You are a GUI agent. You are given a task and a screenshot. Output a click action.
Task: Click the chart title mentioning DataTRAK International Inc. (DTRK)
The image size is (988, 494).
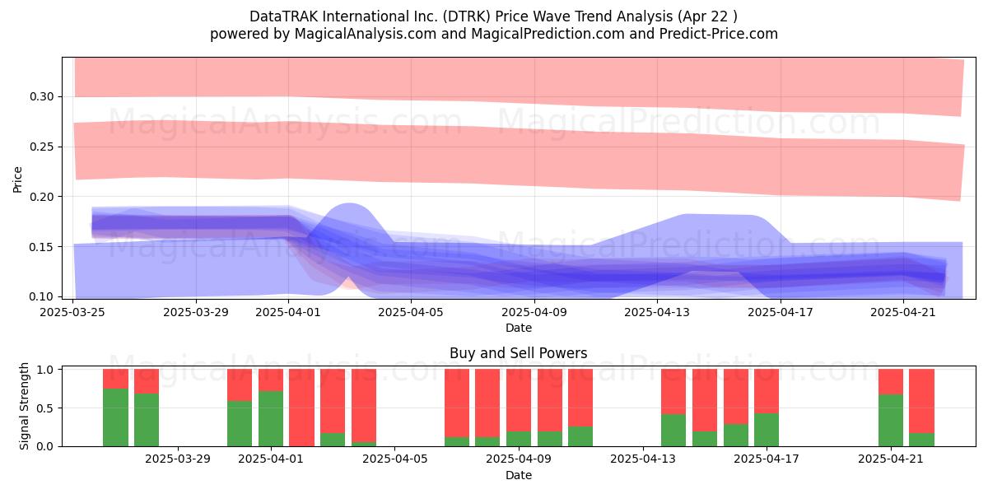(x=494, y=16)
